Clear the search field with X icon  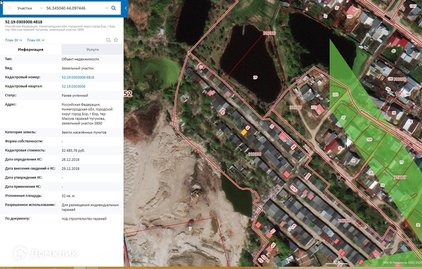tap(107, 8)
